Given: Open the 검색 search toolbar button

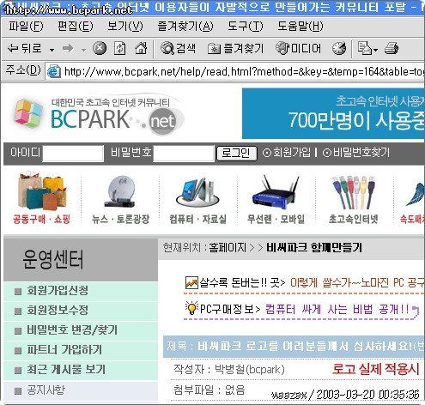Looking at the screenshot, I should (178, 48).
